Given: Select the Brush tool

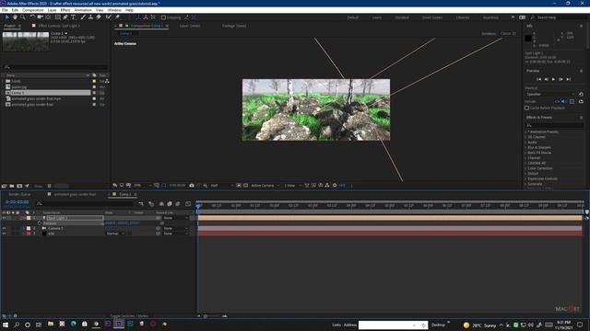Looking at the screenshot, I should [83, 17].
